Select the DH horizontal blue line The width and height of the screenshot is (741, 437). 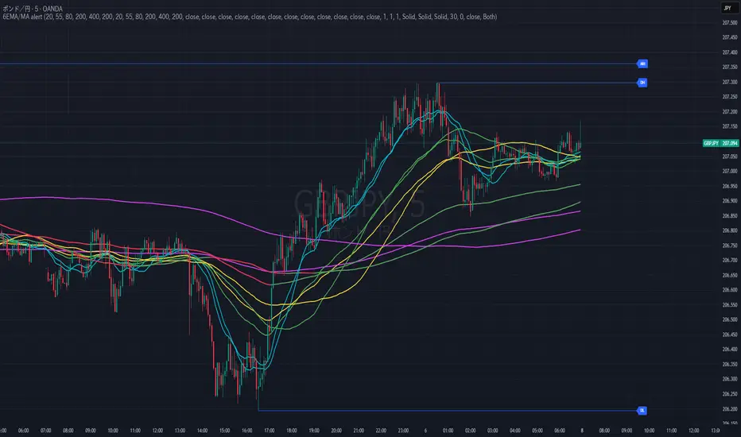(537, 83)
